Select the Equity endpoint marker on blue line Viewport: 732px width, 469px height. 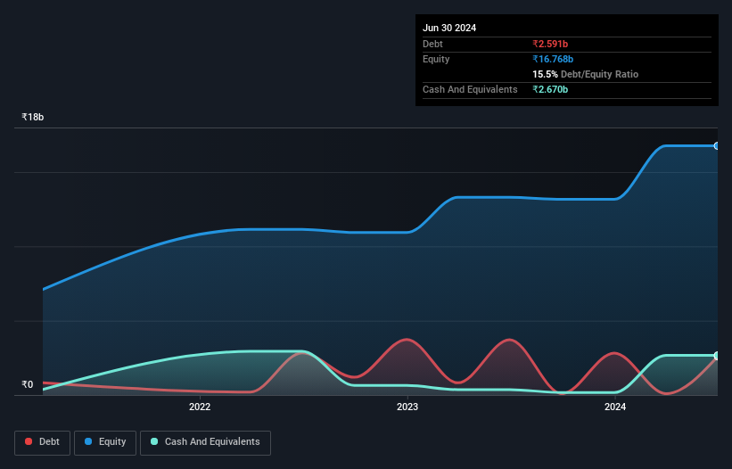pyautogui.click(x=717, y=146)
